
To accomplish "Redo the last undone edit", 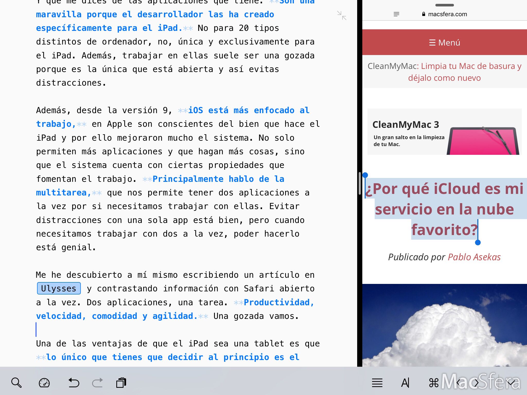I will click(x=98, y=383).
